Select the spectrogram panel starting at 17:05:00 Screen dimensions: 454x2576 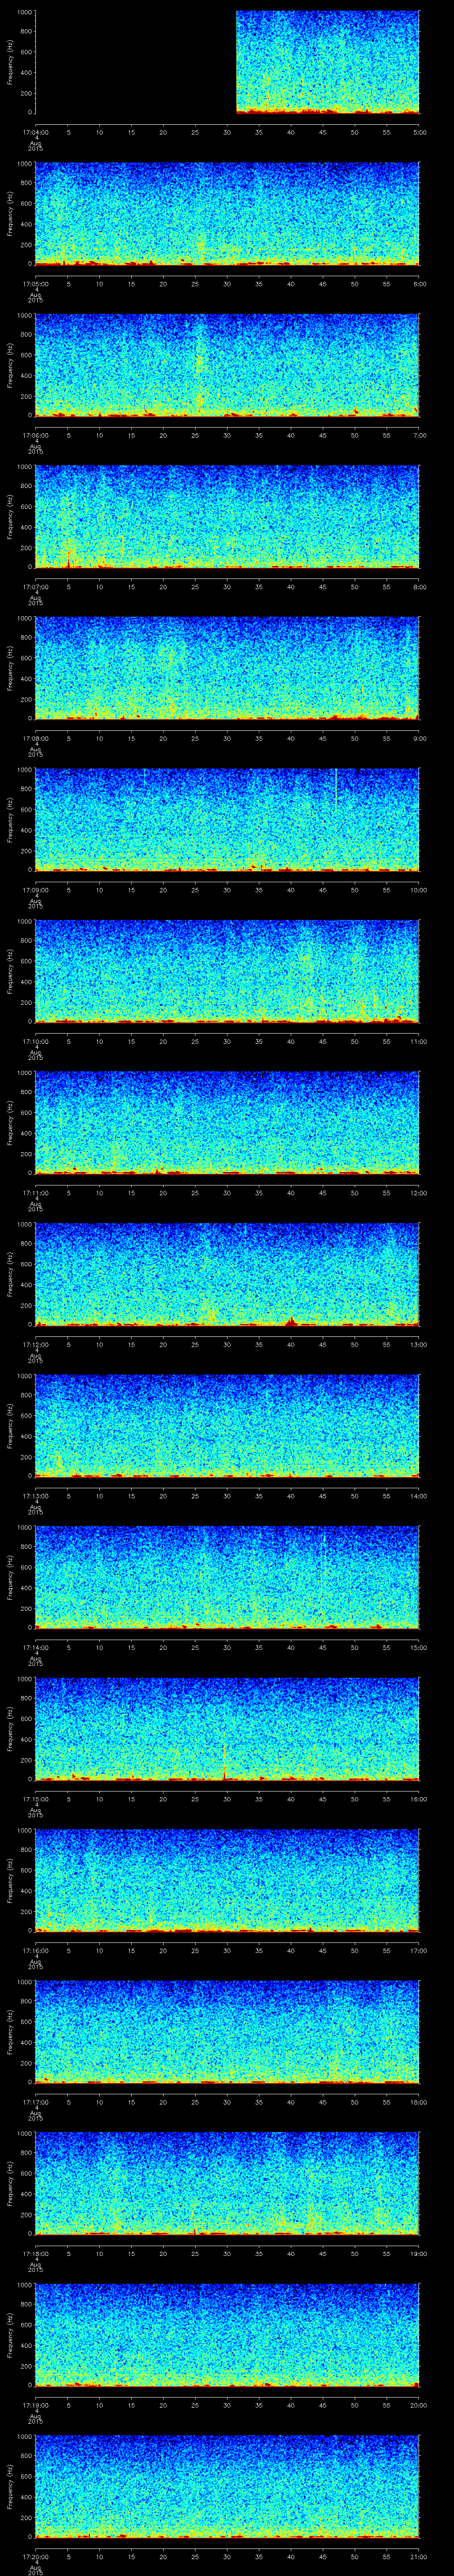click(227, 214)
